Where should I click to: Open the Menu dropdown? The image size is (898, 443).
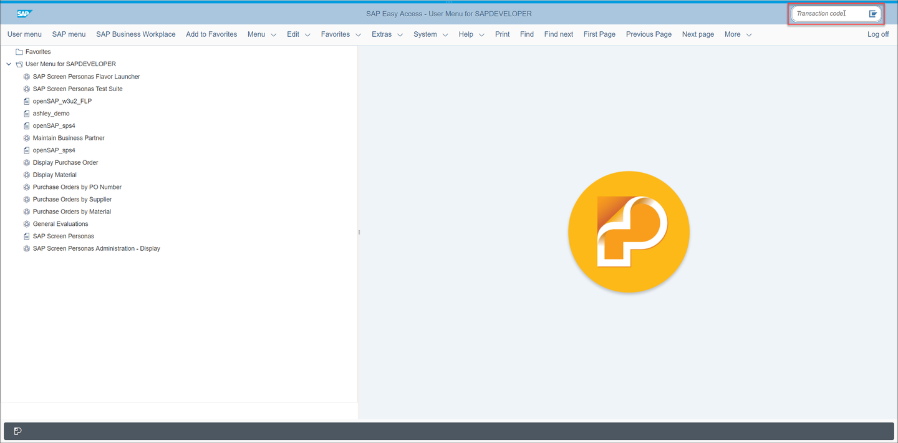coord(262,34)
